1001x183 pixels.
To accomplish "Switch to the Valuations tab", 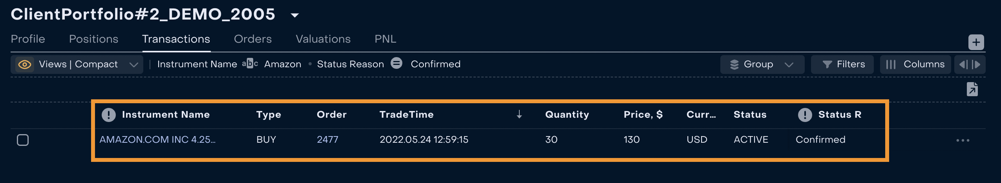I will [x=323, y=39].
